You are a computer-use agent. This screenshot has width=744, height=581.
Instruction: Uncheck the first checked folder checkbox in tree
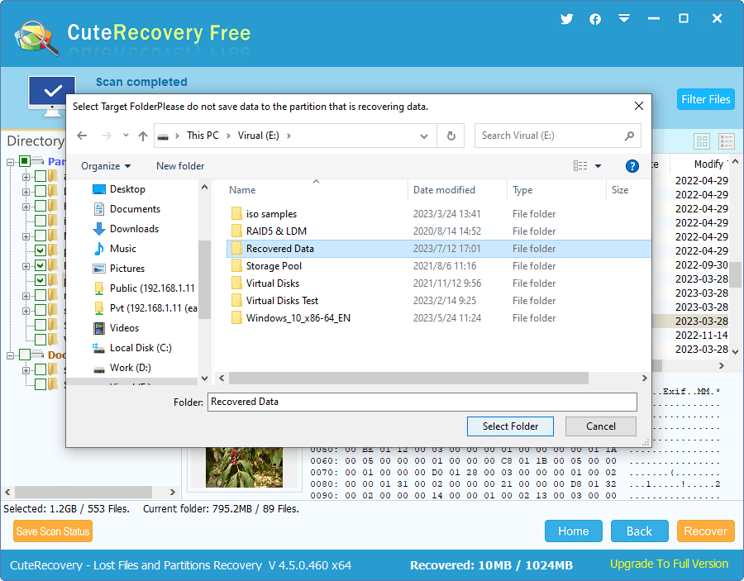click(40, 250)
